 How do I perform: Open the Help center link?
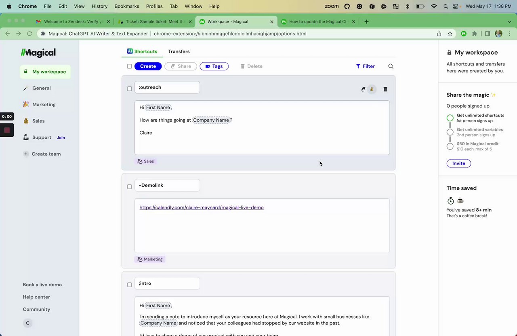point(36,297)
